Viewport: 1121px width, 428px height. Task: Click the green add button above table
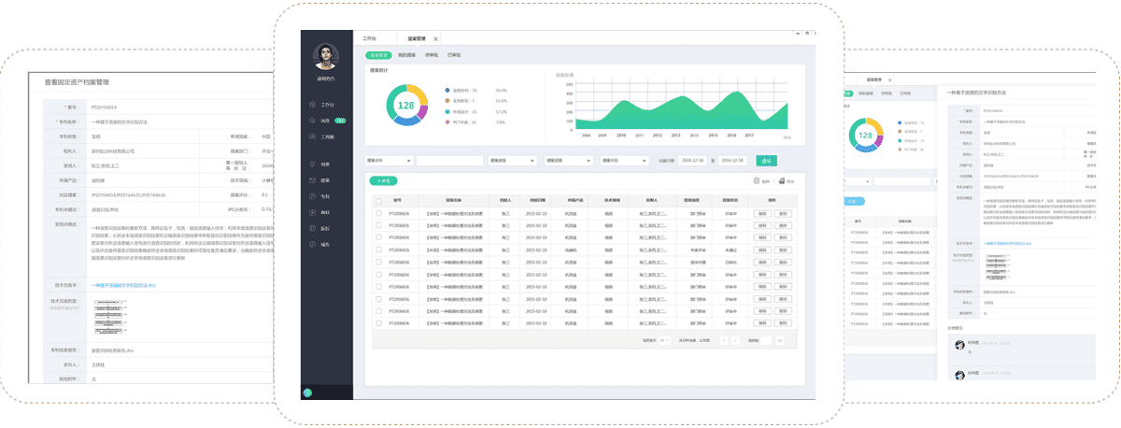(x=382, y=180)
